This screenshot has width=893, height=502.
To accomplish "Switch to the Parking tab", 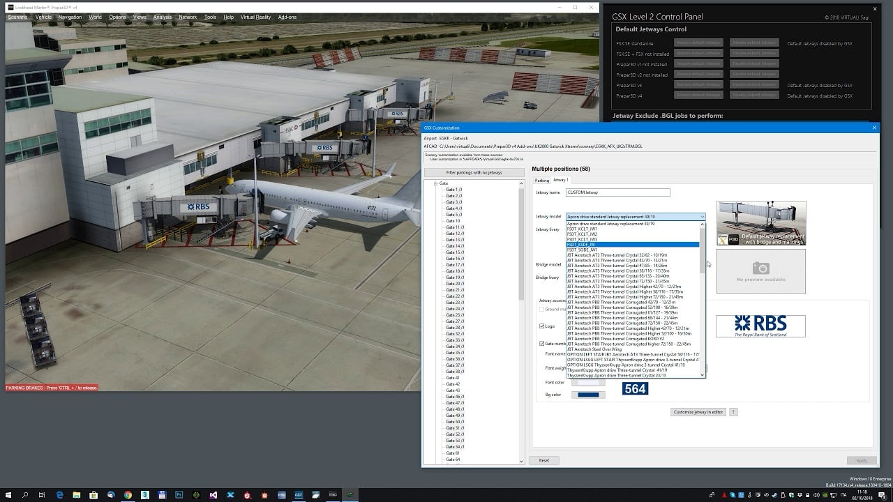I will click(x=542, y=180).
